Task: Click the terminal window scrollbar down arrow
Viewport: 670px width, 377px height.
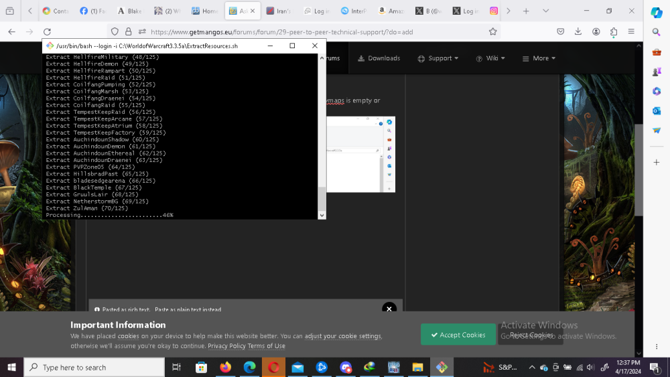Action: pos(322,215)
